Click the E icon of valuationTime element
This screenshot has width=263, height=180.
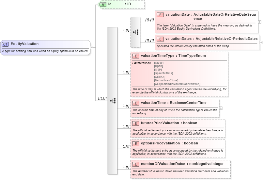pos(136,103)
